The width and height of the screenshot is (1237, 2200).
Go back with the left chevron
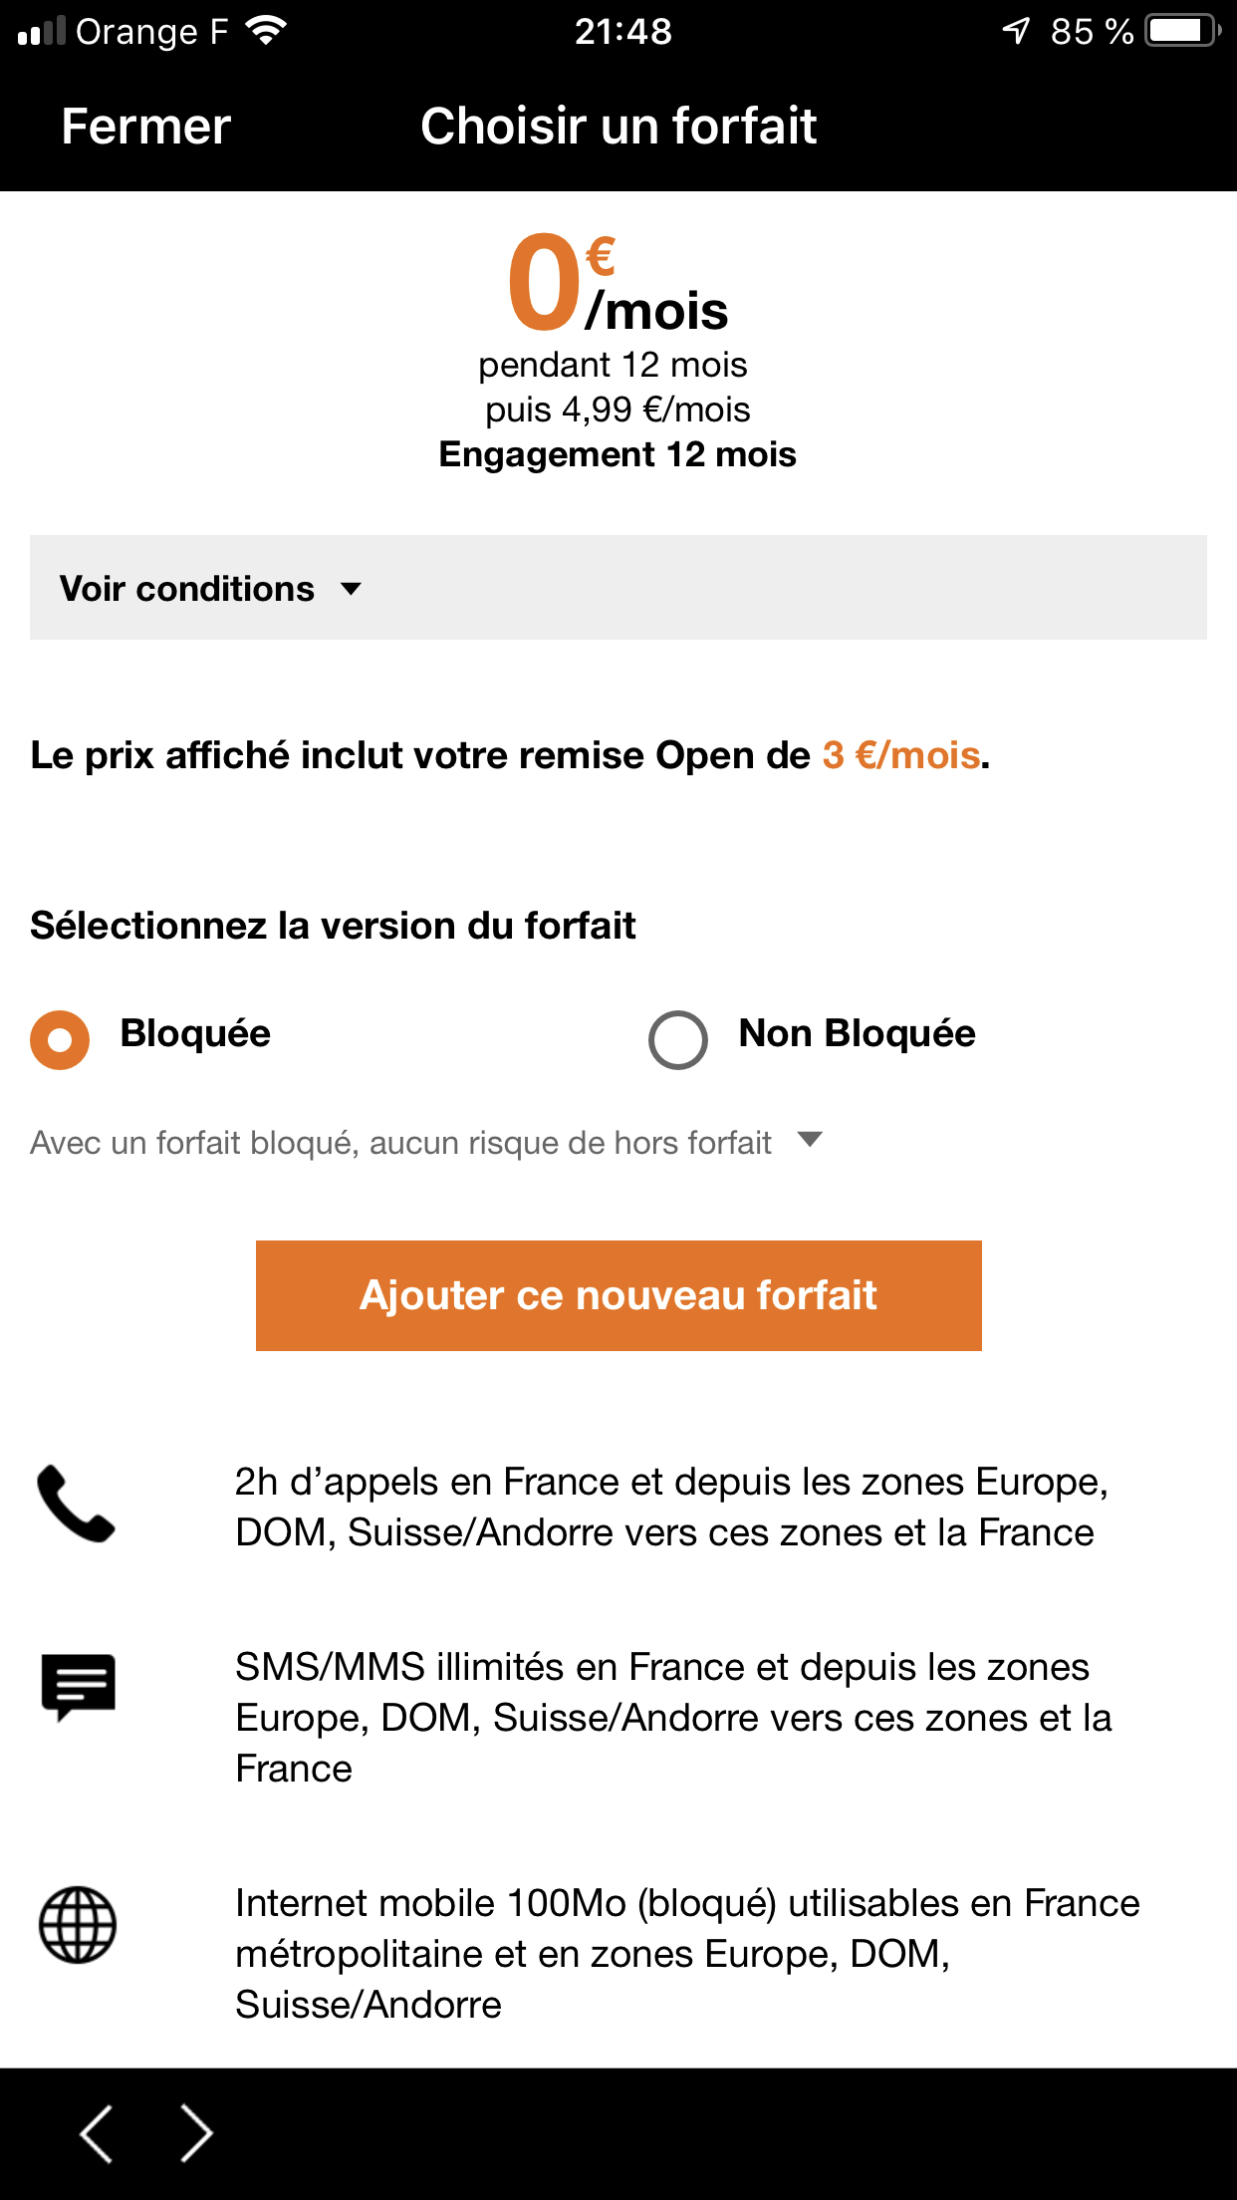tap(97, 2133)
